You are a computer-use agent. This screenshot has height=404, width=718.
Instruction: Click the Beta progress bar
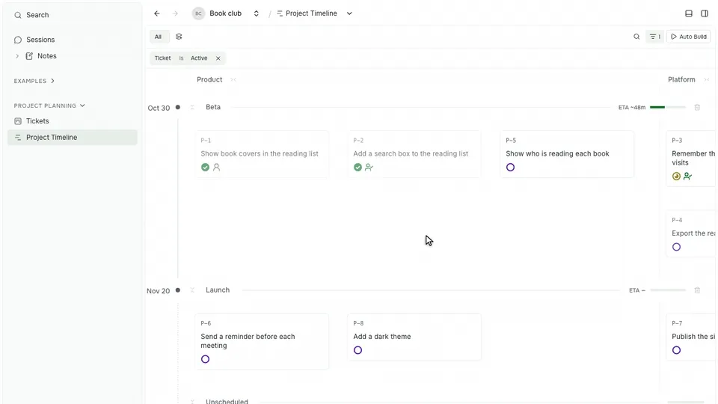pos(668,107)
